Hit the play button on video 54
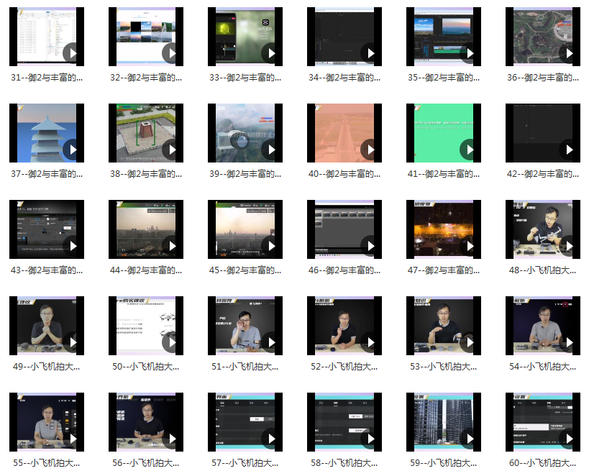The width and height of the screenshot is (589, 471). tap(568, 342)
